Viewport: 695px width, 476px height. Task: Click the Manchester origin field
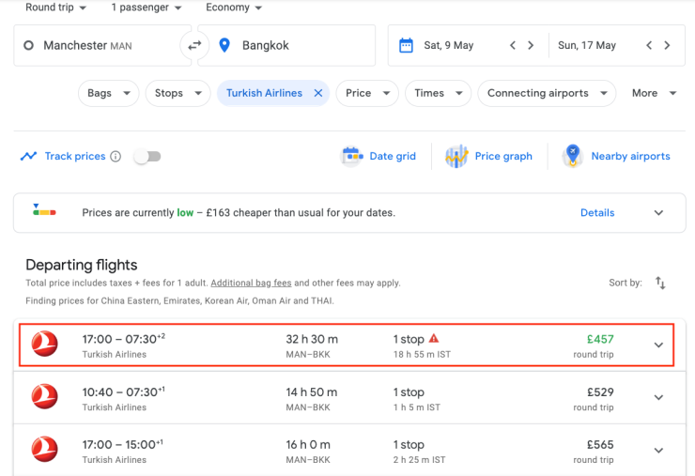click(x=94, y=45)
